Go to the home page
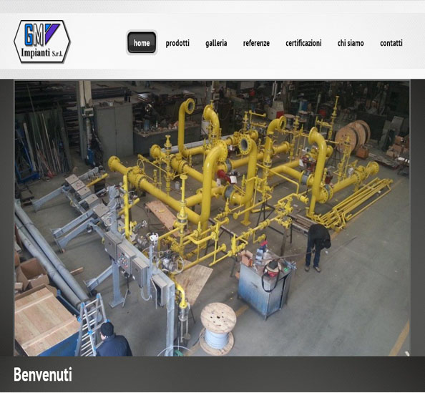 coord(142,42)
